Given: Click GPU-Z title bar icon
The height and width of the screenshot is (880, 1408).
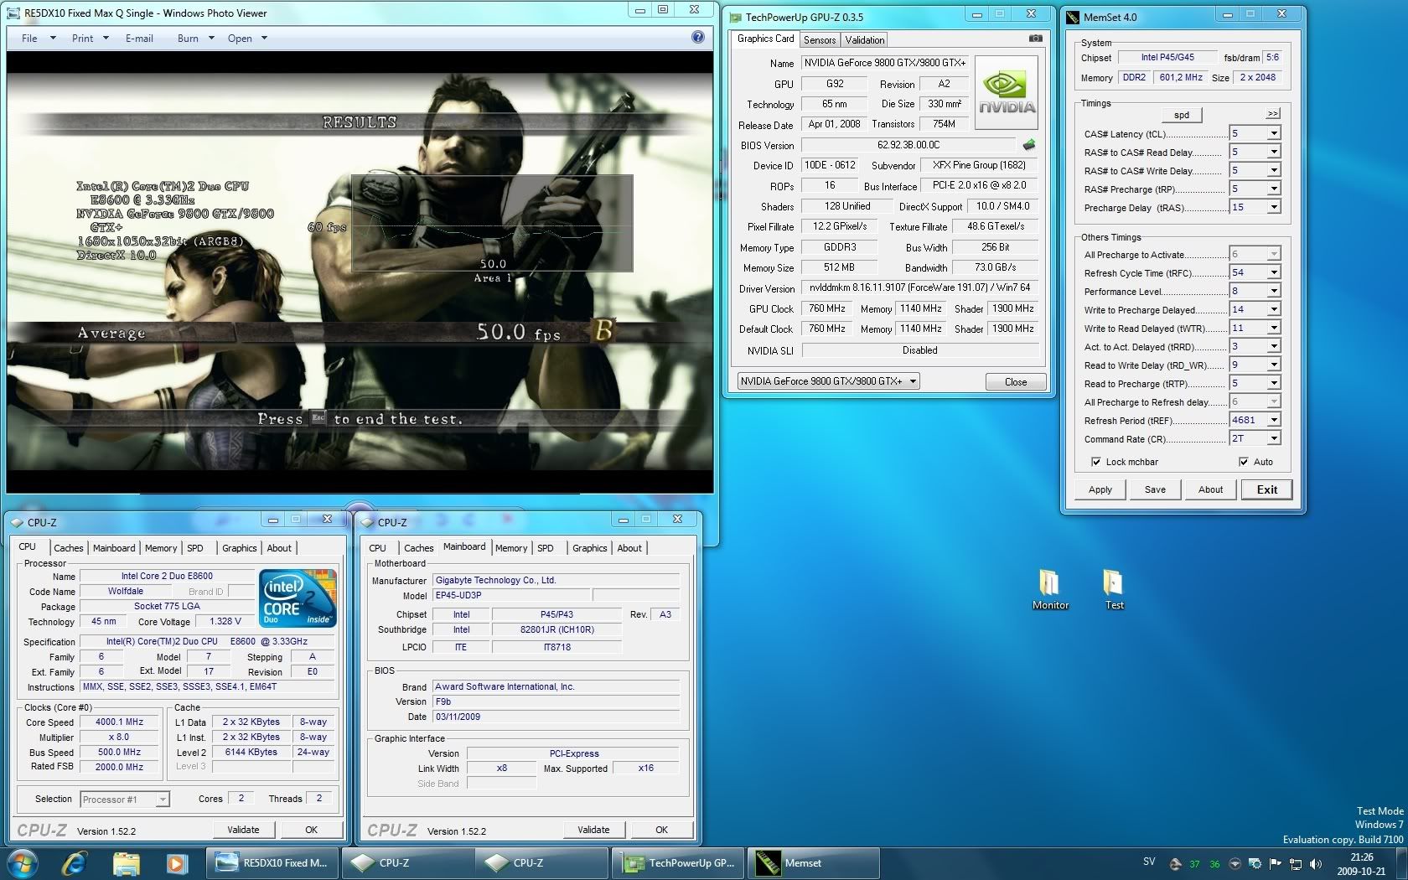Looking at the screenshot, I should pos(735,17).
